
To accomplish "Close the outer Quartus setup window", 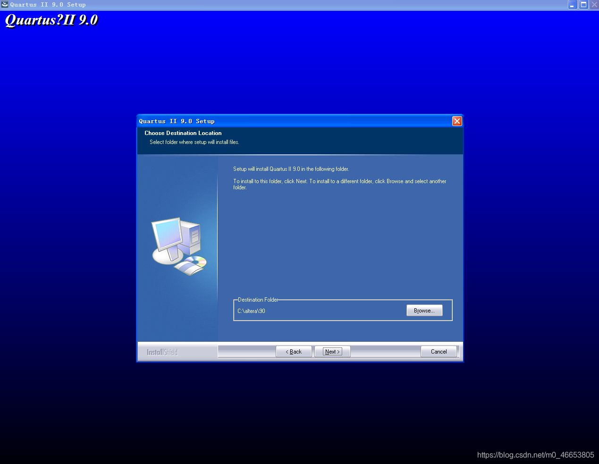I will point(594,5).
